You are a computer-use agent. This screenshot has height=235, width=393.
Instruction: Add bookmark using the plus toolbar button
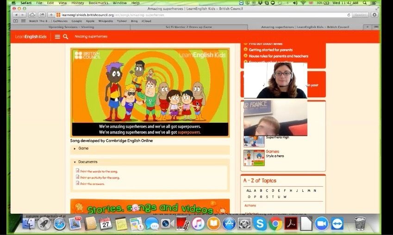(x=51, y=15)
